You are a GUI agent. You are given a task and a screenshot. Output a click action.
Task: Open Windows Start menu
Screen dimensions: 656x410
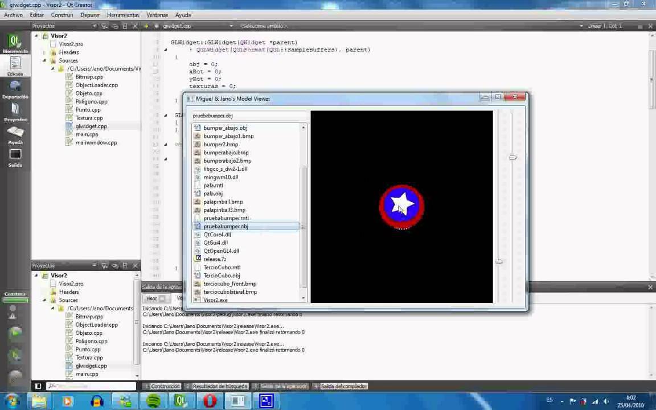point(12,401)
